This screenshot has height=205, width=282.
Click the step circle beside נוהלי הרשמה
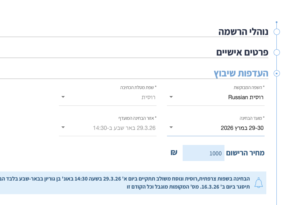277,32
